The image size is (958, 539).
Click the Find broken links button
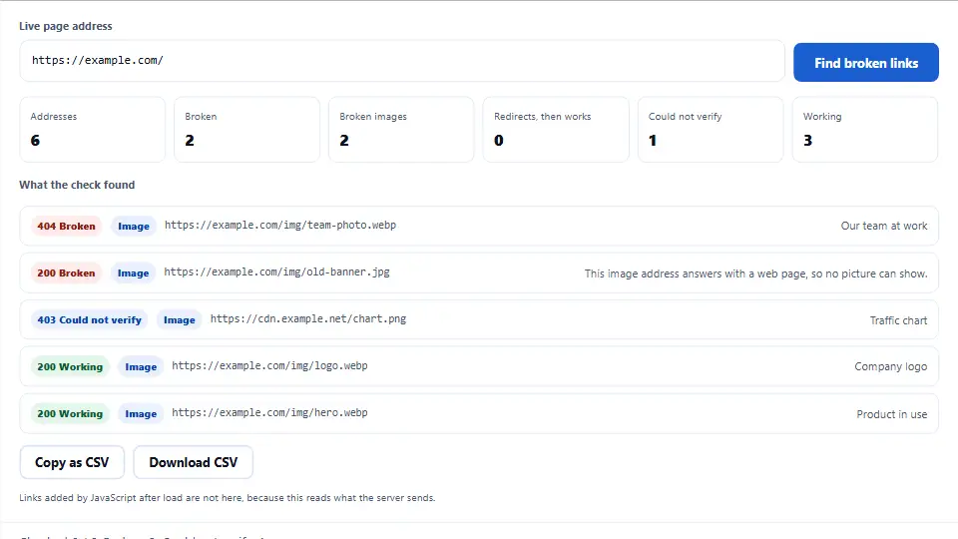pos(866,62)
